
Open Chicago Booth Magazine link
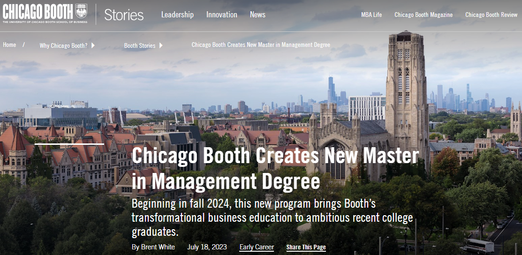(x=424, y=15)
